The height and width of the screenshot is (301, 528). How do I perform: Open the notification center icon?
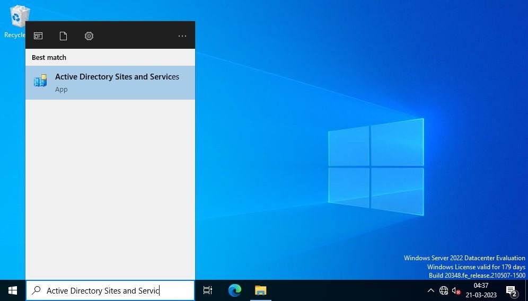click(x=512, y=290)
